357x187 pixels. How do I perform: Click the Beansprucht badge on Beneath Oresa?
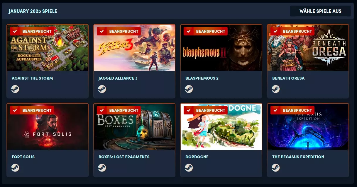[x=292, y=31]
